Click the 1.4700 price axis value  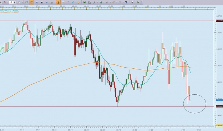pyautogui.click(x=219, y=16)
